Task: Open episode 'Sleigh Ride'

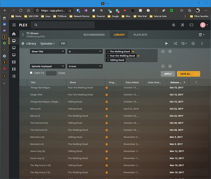Action: tap(36, 95)
